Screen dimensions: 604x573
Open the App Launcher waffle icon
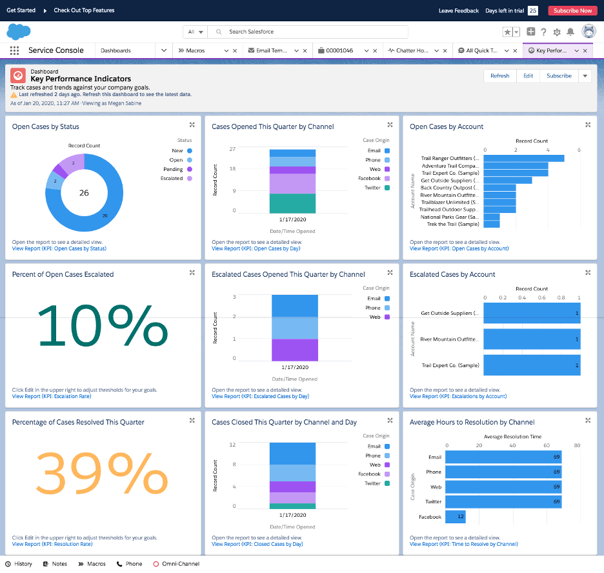pos(13,50)
